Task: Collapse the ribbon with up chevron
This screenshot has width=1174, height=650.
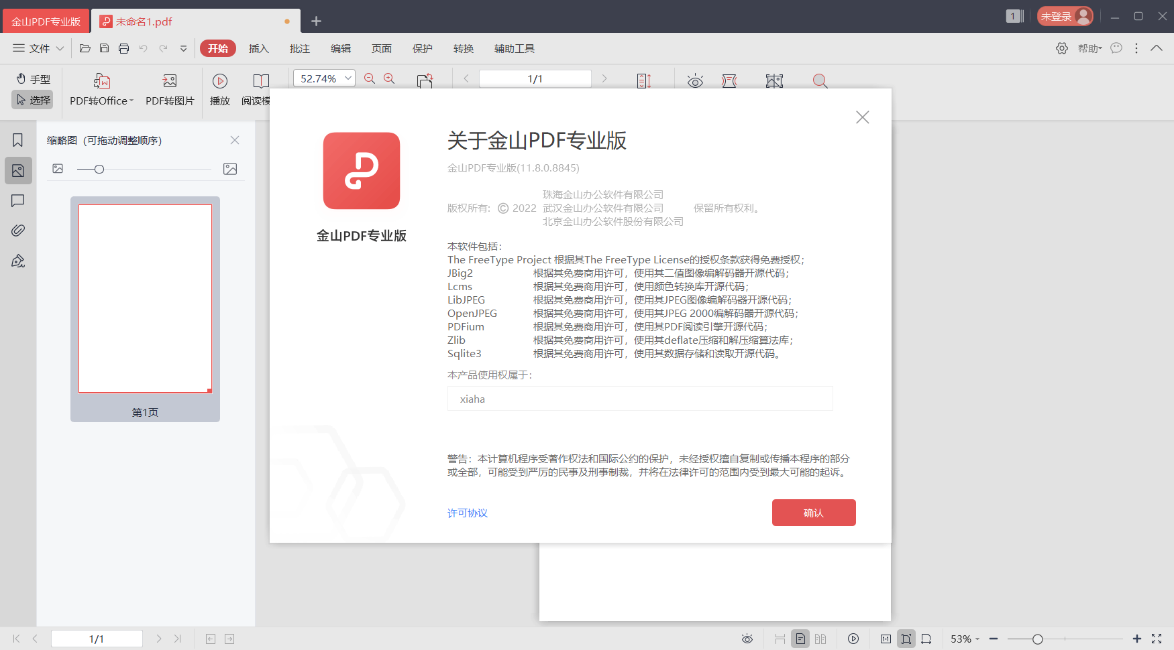Action: [1157, 48]
